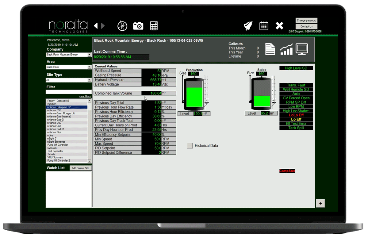
Task: Click the red CompStat indicator
Action: coord(287,171)
